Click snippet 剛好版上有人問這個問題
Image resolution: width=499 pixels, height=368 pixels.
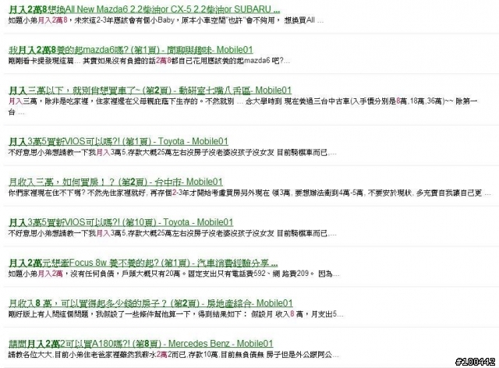point(176,314)
